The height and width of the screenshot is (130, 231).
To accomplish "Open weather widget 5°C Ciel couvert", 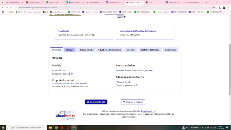I will coord(190,128).
